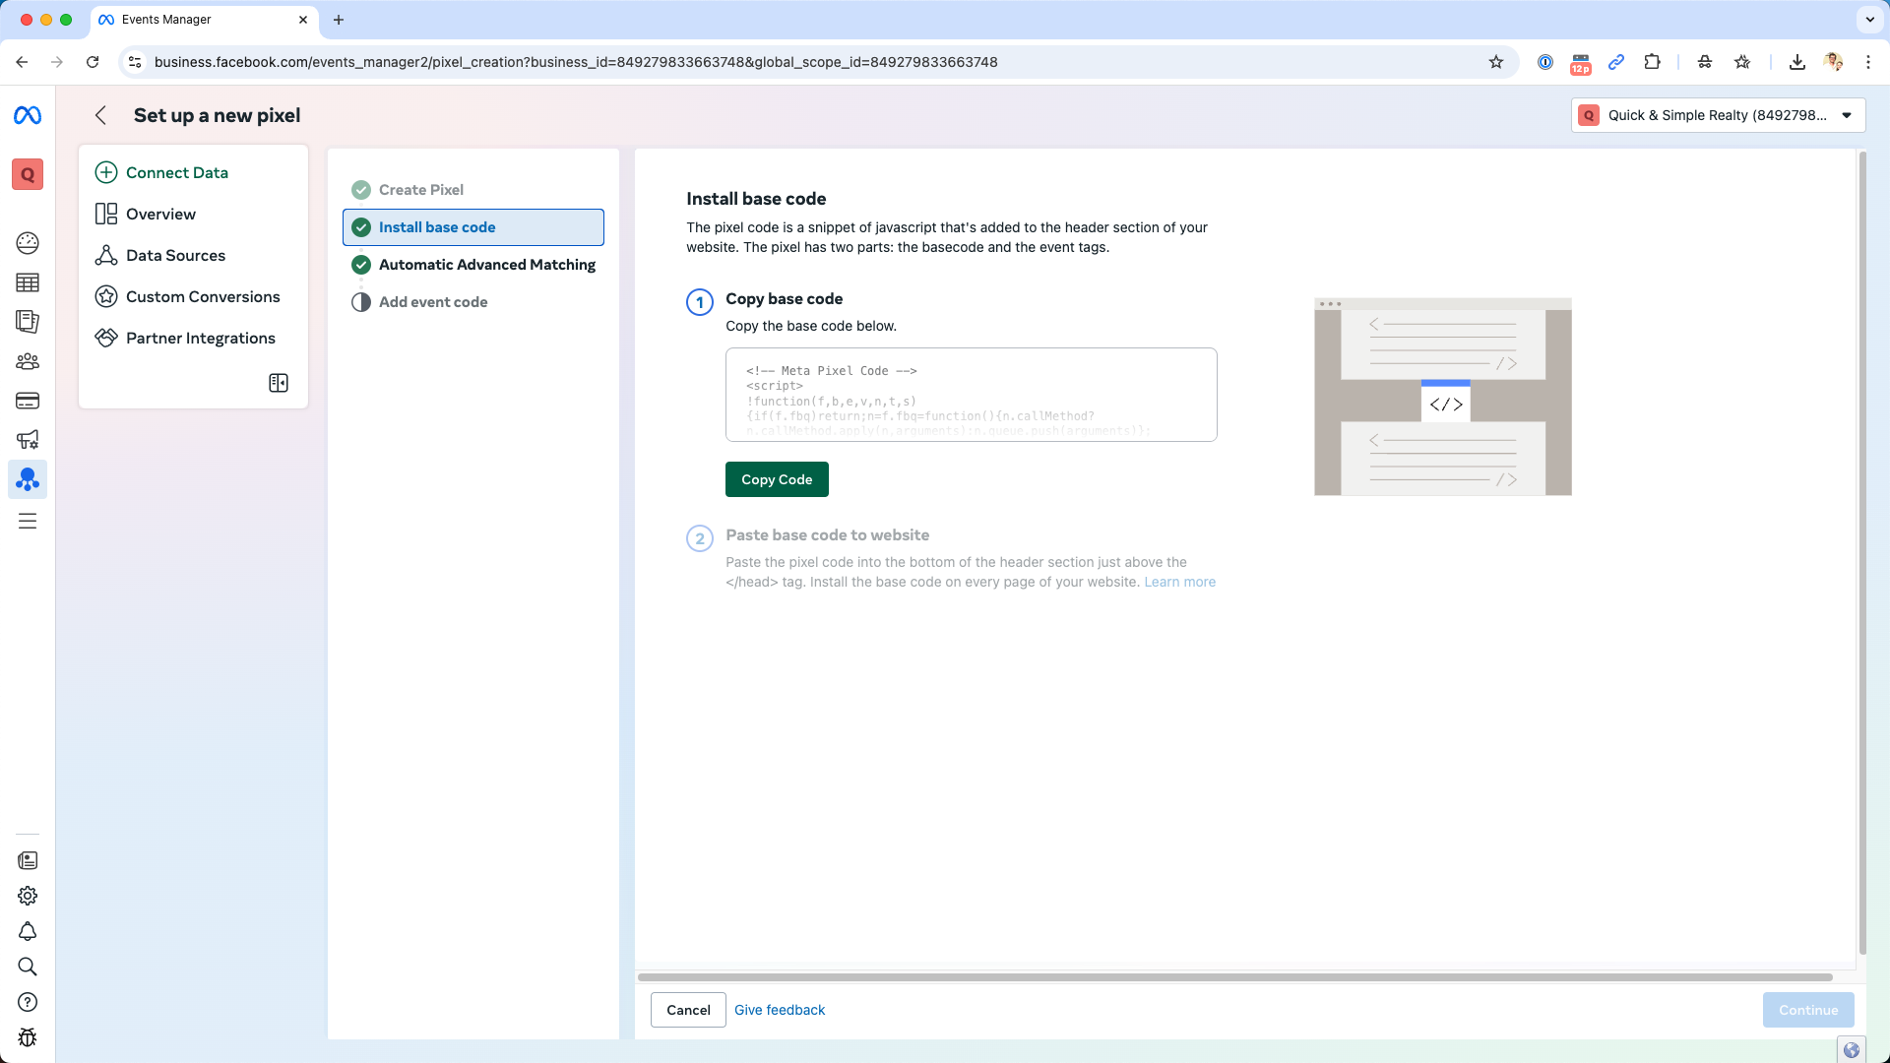Expand the Quick & Simple Realty account dropdown

pyautogui.click(x=1718, y=116)
